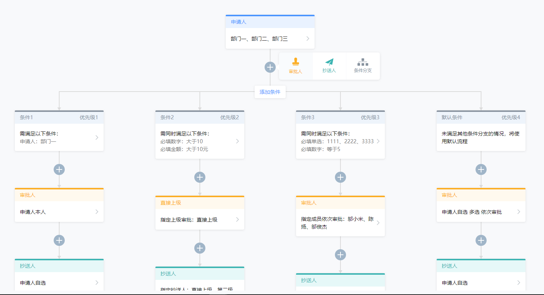Click 抄送人 header in 条件2 column
This screenshot has height=295, width=544.
coord(200,274)
